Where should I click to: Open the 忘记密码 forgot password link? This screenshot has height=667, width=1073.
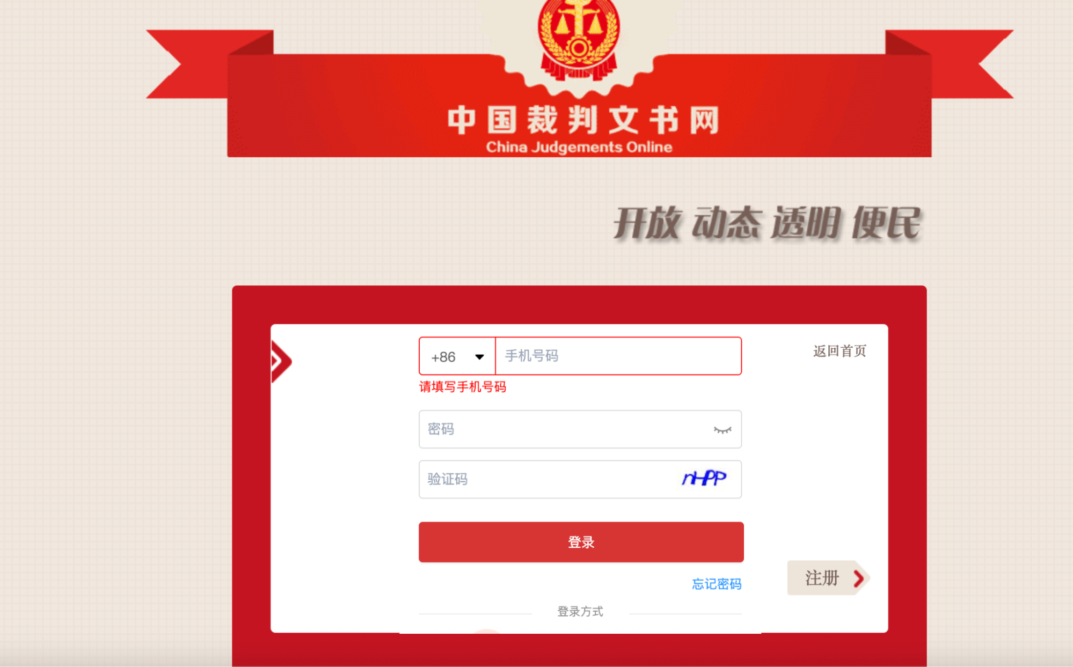(x=717, y=584)
